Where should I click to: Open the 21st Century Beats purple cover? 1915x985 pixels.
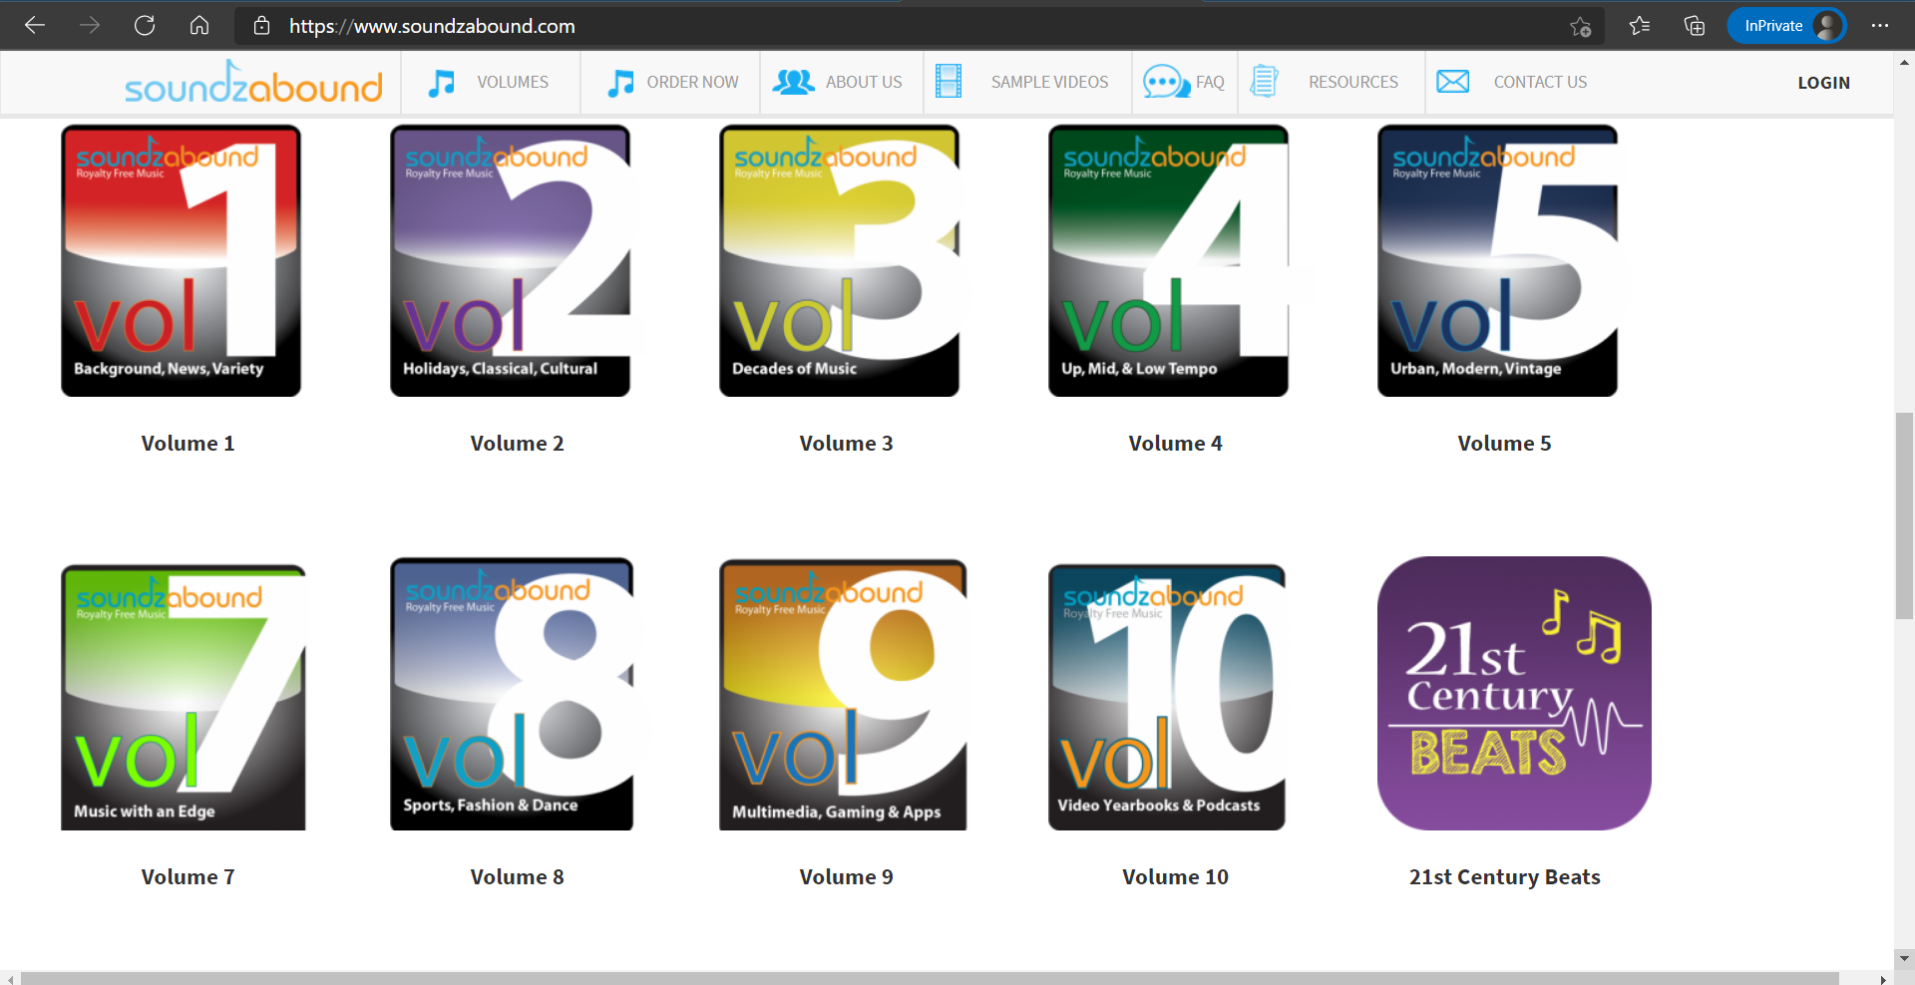[x=1514, y=693]
